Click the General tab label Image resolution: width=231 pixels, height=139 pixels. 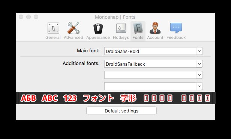point(53,38)
